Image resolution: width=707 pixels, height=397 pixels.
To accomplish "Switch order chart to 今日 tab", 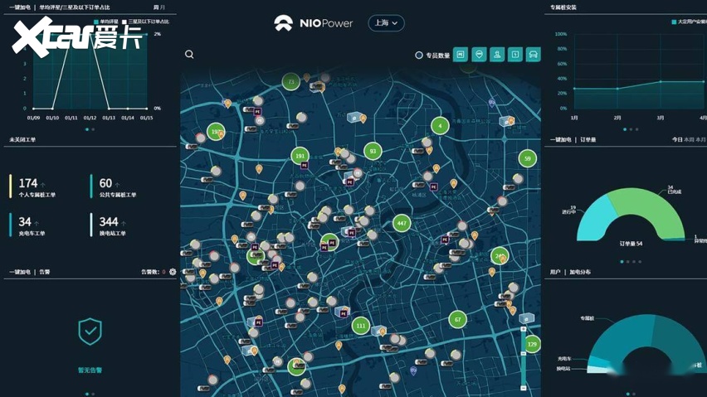I will [x=676, y=140].
